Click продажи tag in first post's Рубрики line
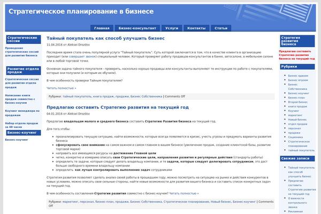321x214 pixels. pyautogui.click(x=122, y=96)
